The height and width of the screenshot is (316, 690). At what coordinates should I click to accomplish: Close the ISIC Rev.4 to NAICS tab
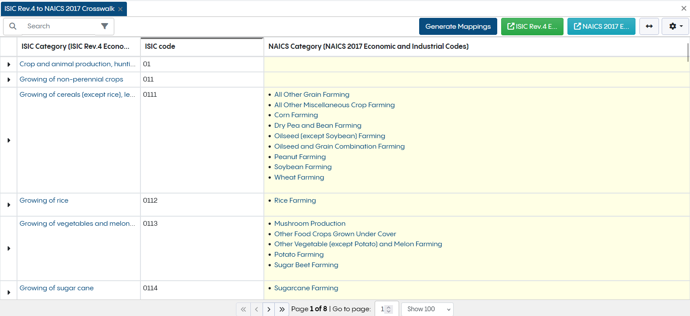tap(120, 9)
